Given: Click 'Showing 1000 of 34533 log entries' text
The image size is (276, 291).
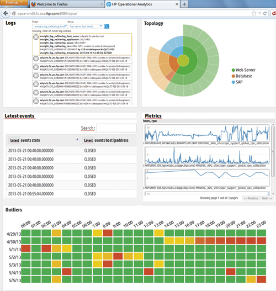Looking at the screenshot, I should [x=51, y=31].
